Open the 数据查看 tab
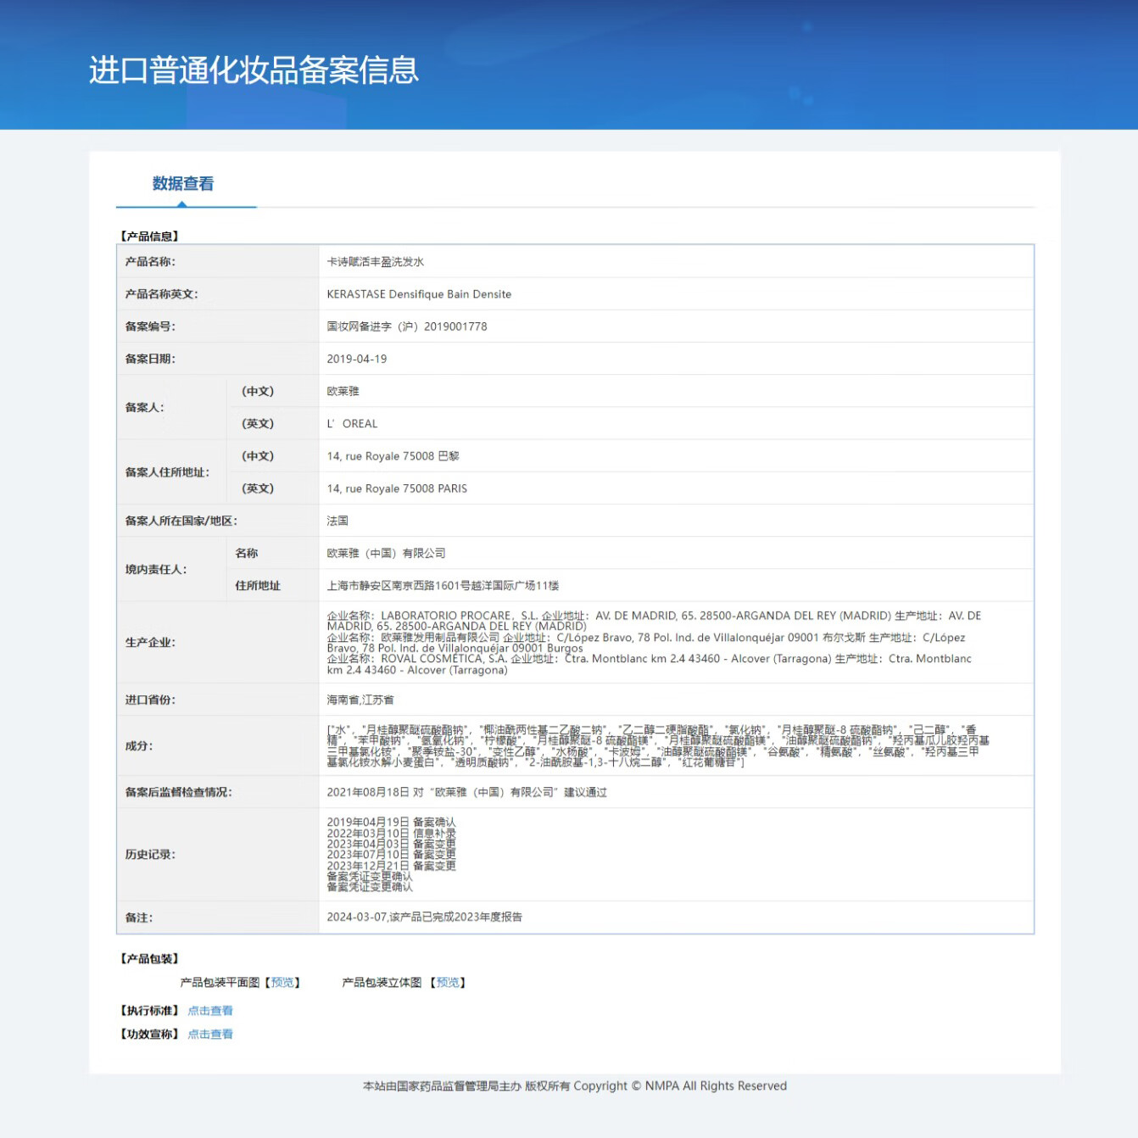The width and height of the screenshot is (1138, 1138). pos(183,184)
